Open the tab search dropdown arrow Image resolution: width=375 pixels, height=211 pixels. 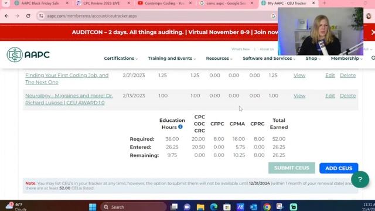pyautogui.click(x=6, y=3)
